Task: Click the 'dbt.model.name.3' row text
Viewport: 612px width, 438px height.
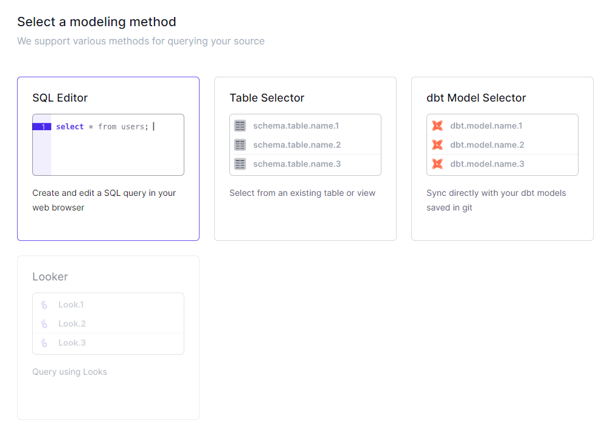Action: coord(487,164)
